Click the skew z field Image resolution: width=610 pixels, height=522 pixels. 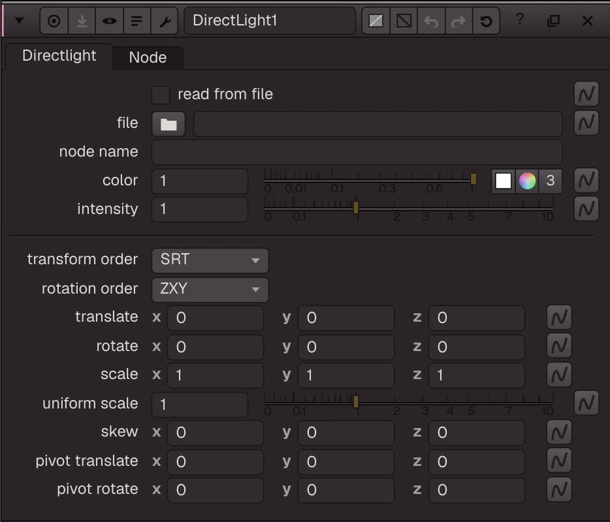click(x=477, y=433)
